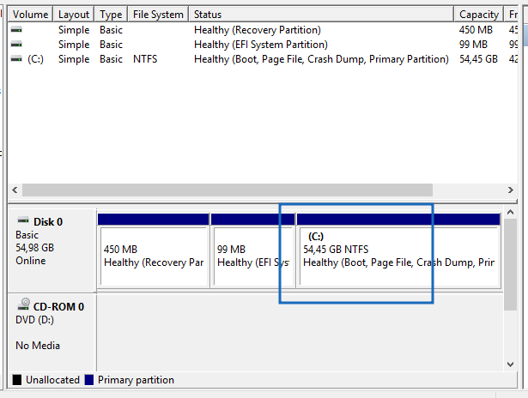Select the (C:) volume icon in the list
Image resolution: width=528 pixels, height=398 pixels.
[x=15, y=59]
